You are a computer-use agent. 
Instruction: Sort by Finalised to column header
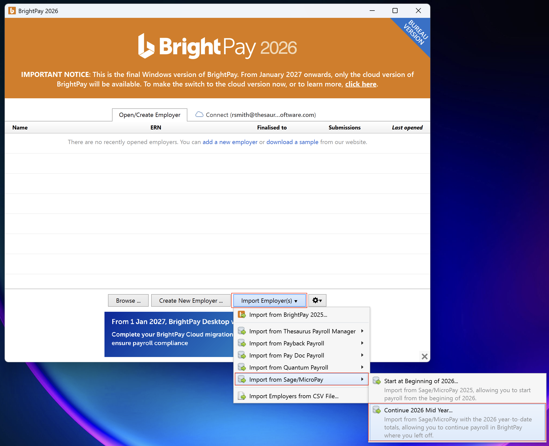(x=272, y=127)
